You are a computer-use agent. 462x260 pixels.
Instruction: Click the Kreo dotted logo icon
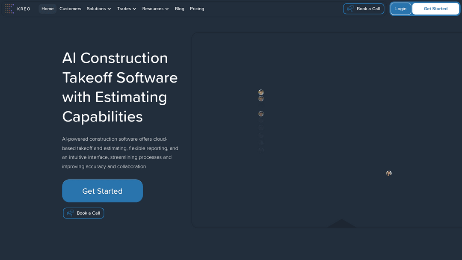click(9, 9)
